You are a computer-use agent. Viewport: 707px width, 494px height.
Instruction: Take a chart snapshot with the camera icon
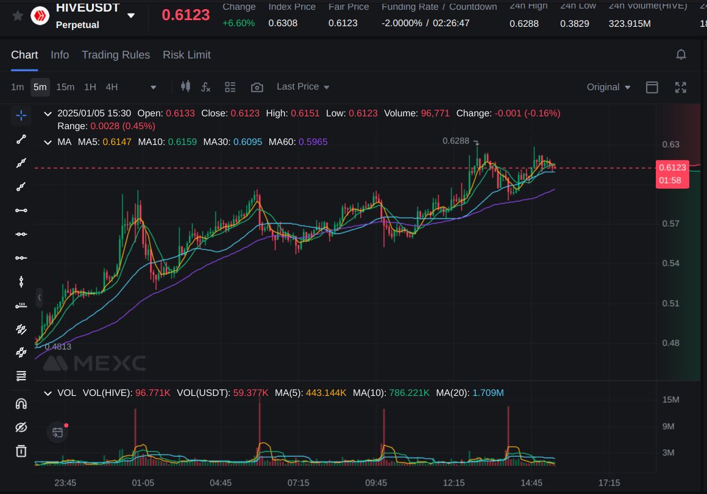[257, 88]
